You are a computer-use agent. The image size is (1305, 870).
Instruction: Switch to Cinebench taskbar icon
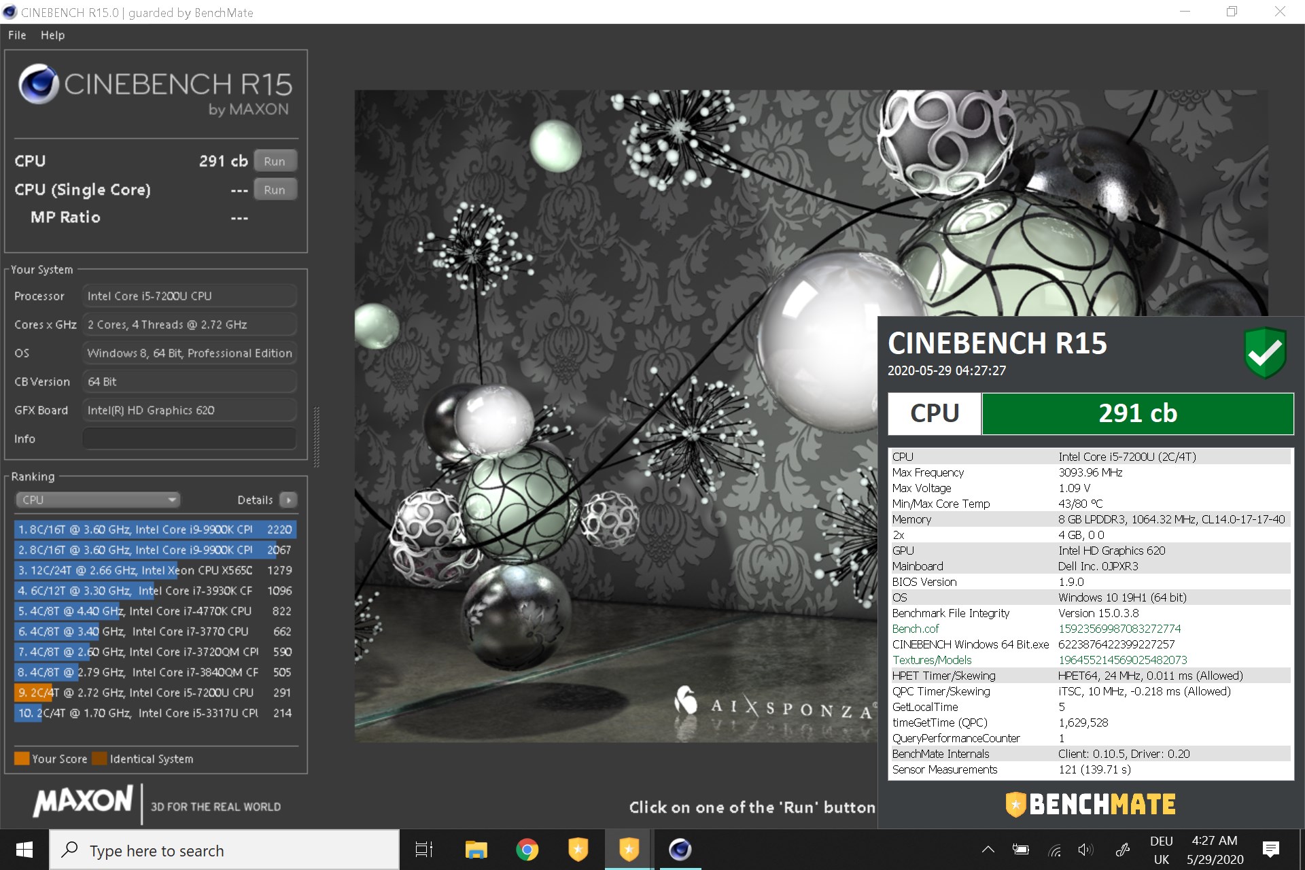pos(680,850)
